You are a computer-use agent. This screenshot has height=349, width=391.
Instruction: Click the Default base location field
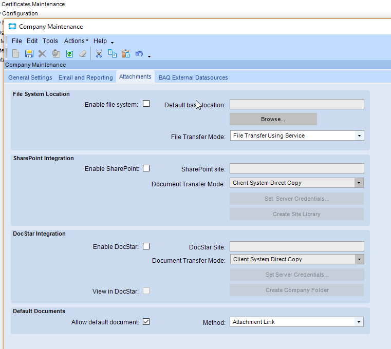[296, 105]
